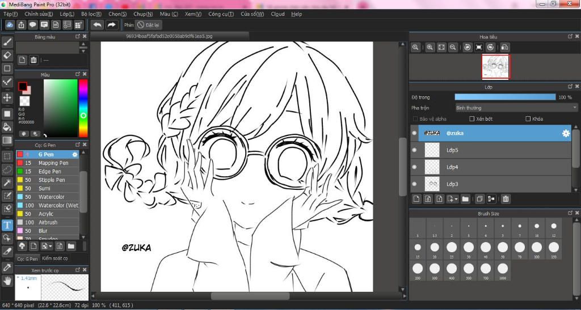This screenshot has width=581, height=310.
Task: Pop out the Xem trước cọ panel
Action: click(77, 270)
